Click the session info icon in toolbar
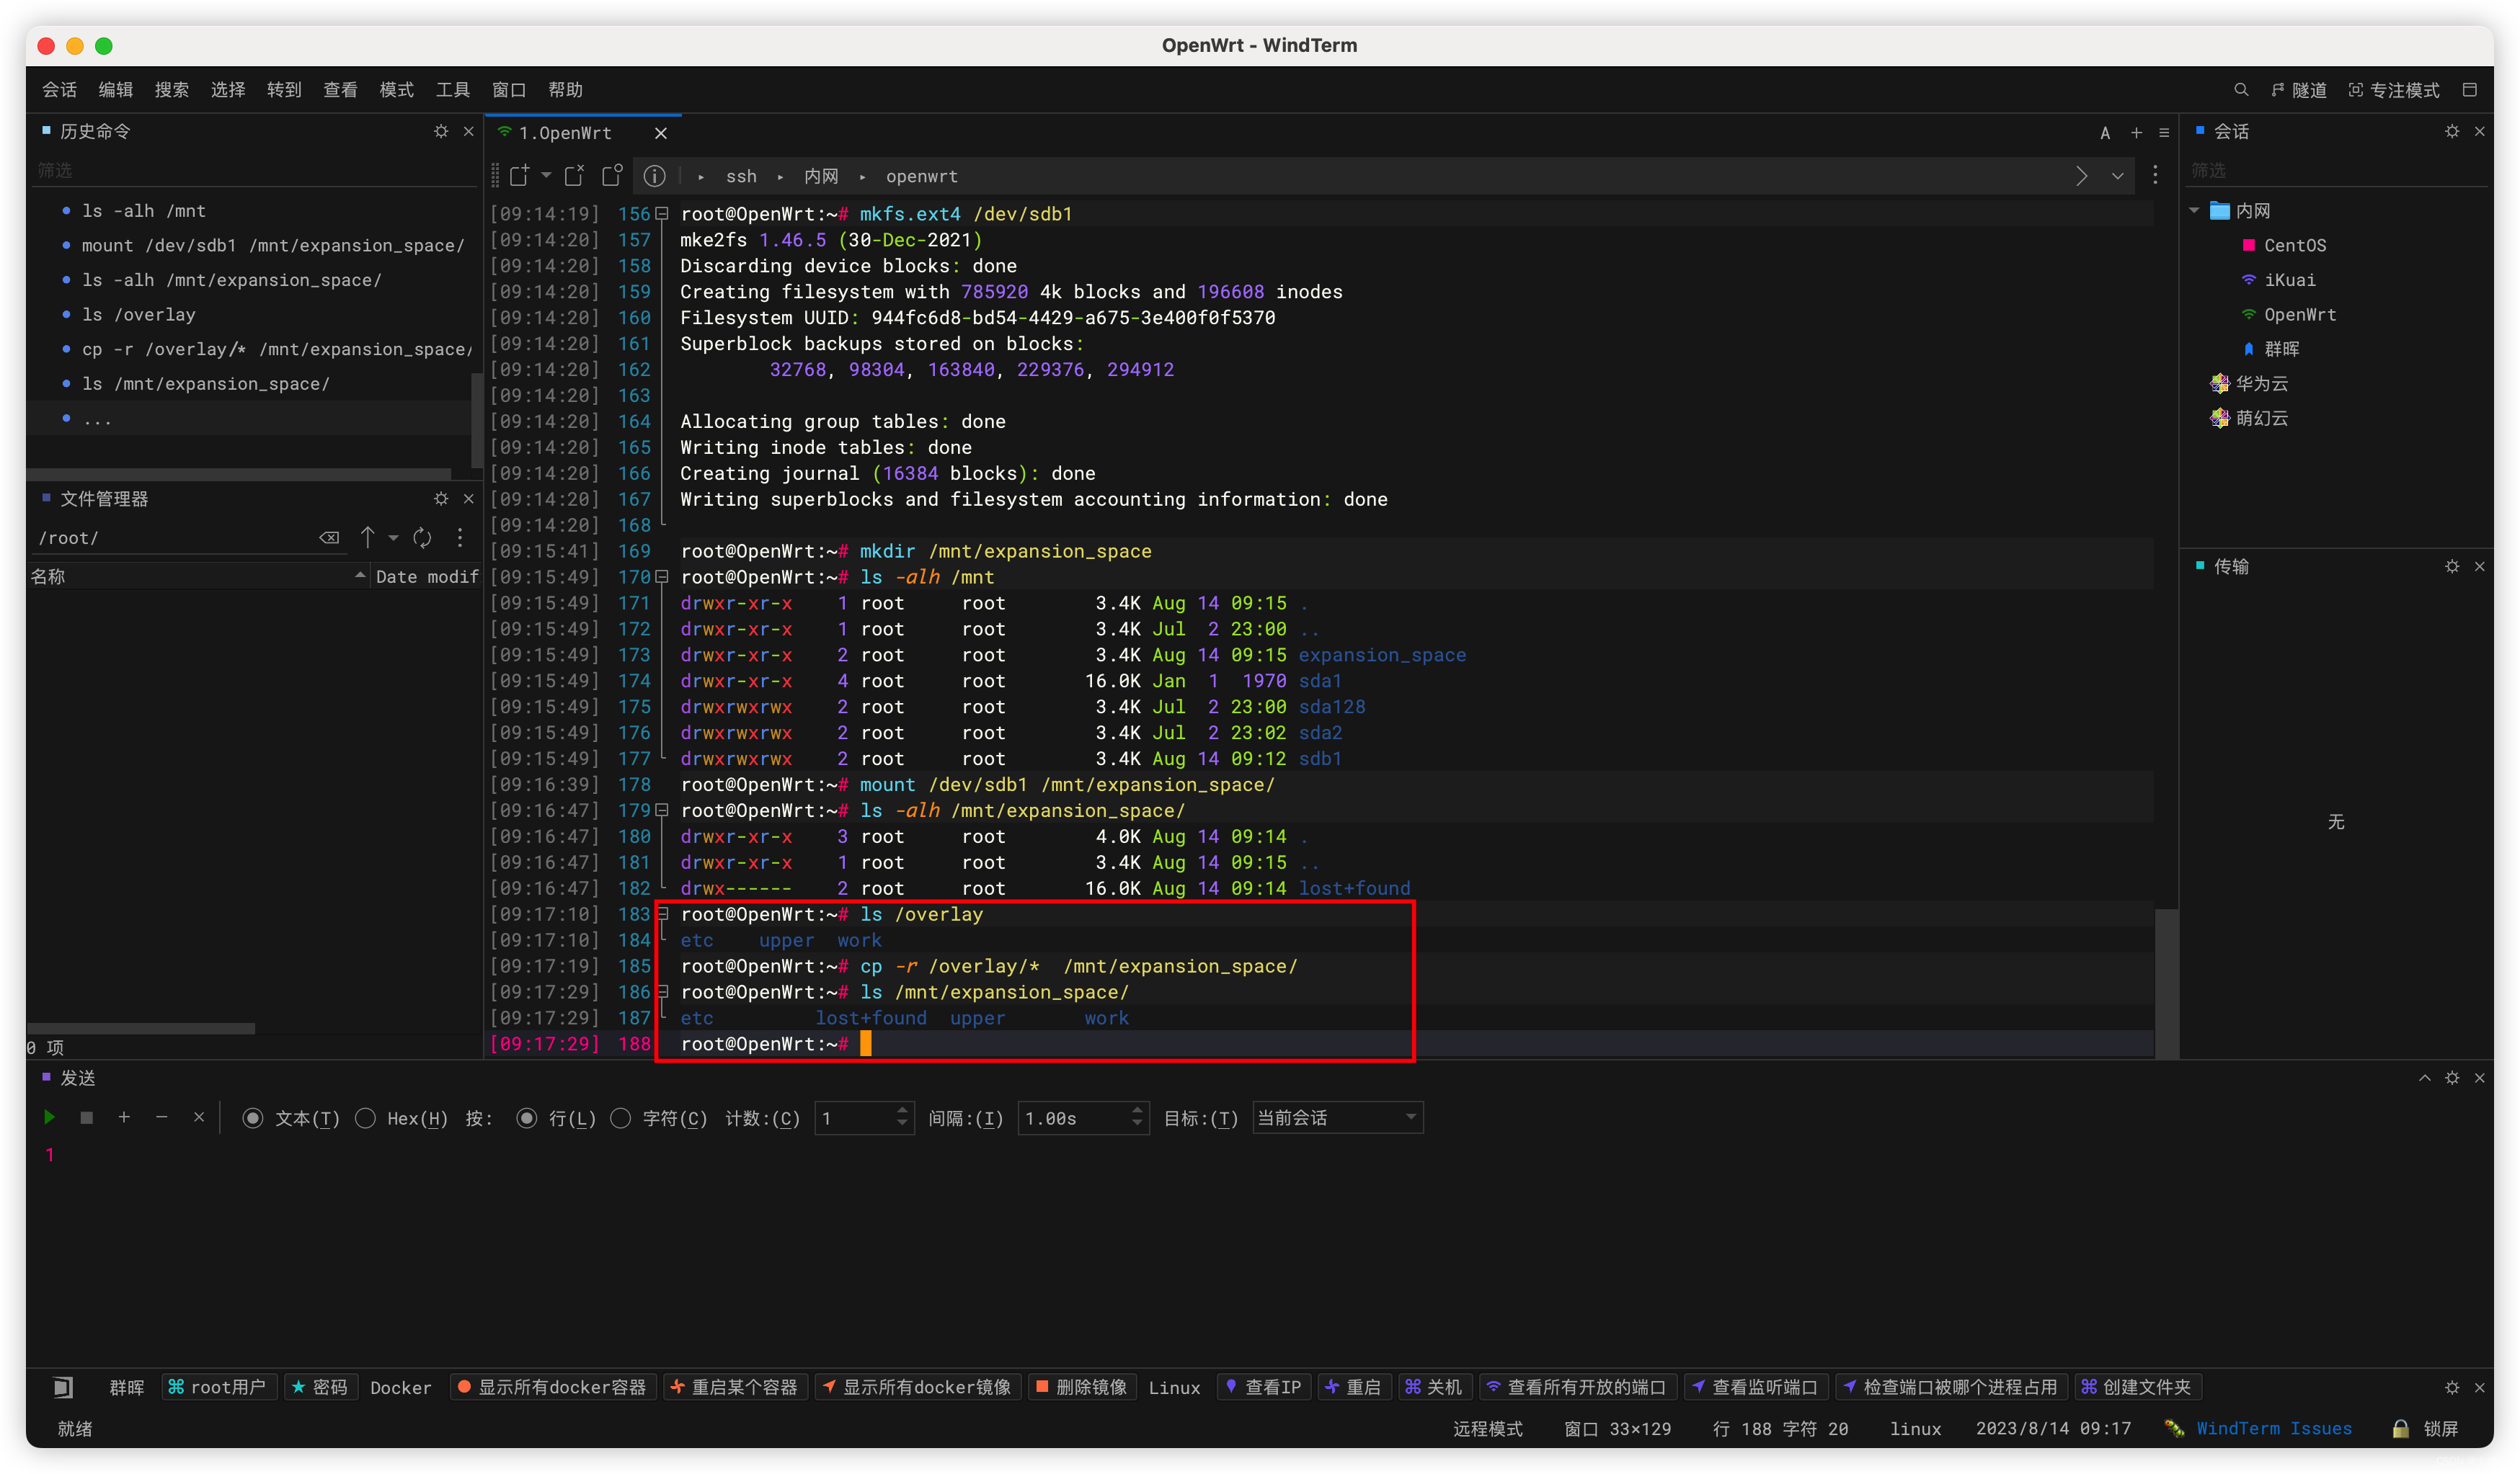The width and height of the screenshot is (2520, 1474). (654, 176)
